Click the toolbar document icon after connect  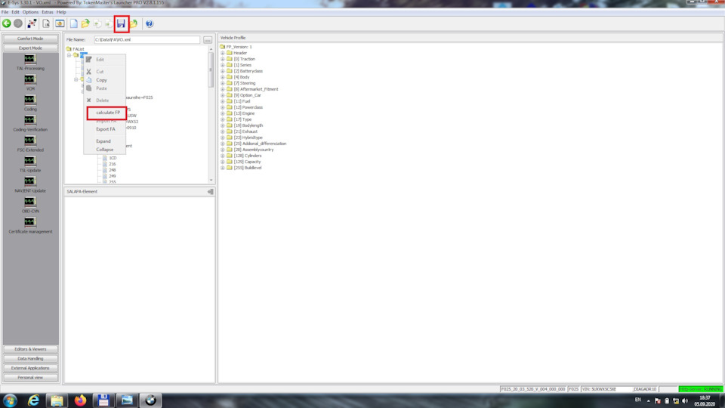click(x=46, y=23)
